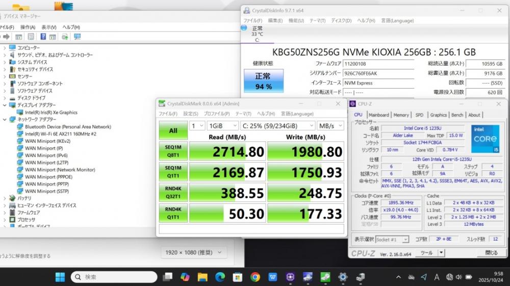This screenshot has height=286, width=510.
Task: Click the Device Manager help toolbar icon
Action: 43,37
